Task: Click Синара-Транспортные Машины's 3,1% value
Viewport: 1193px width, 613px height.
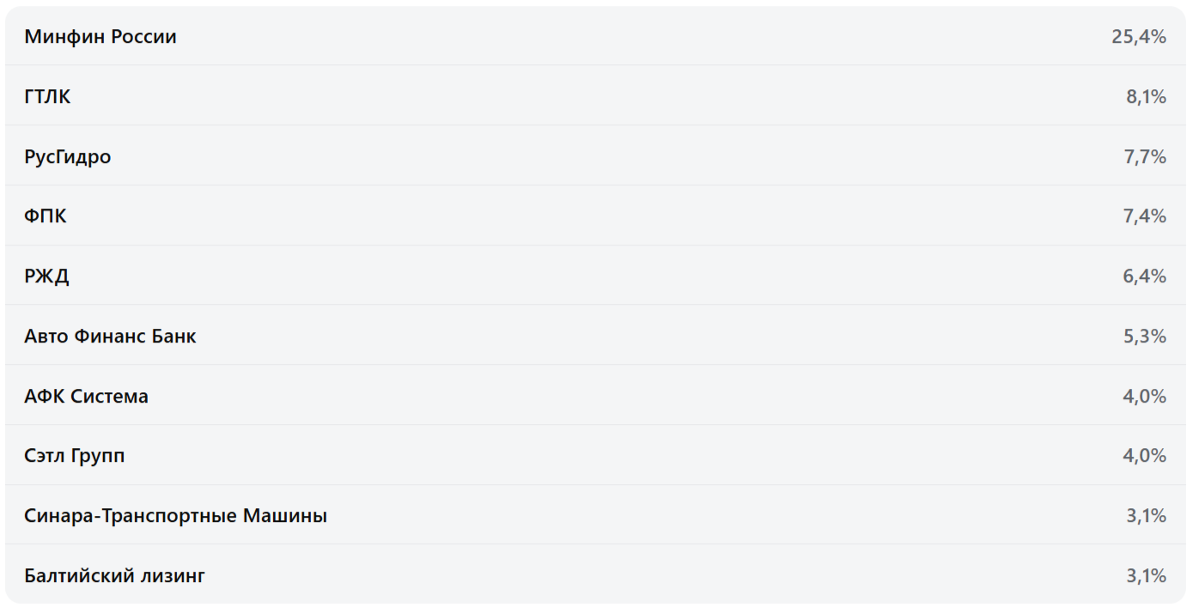Action: tap(1146, 516)
